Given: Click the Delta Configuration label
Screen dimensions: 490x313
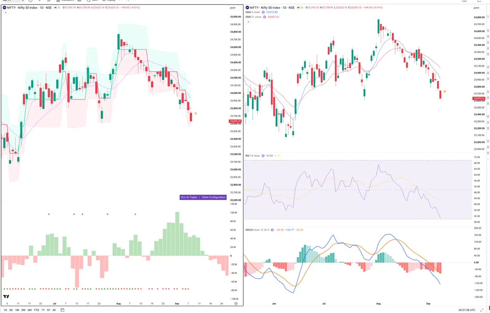Looking at the screenshot, I should point(214,197).
